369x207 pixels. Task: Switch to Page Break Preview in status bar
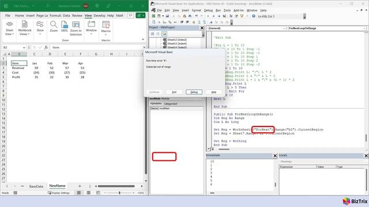pos(98,193)
